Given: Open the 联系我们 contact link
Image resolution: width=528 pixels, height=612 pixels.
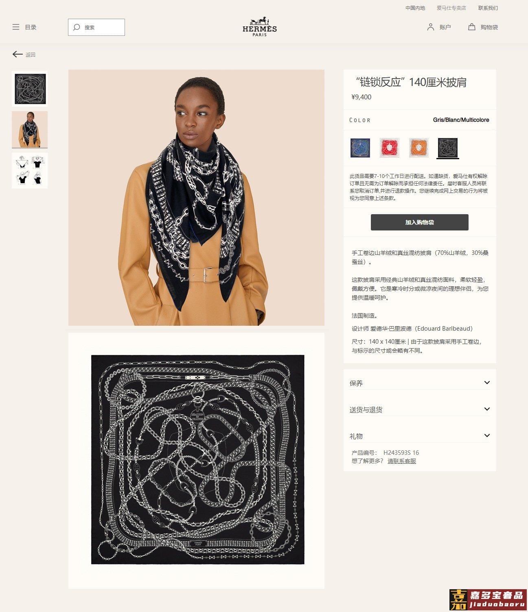Looking at the screenshot, I should [488, 8].
